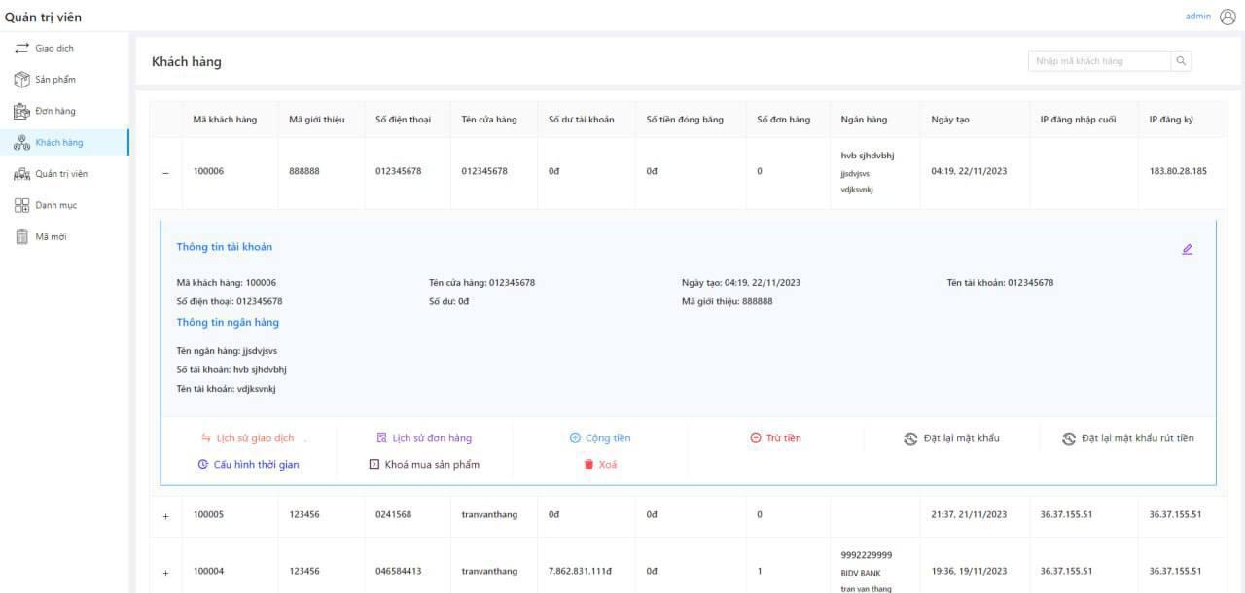Viewport: 1245px width, 593px height.
Task: Click the search magnifier icon
Action: coord(1181,61)
